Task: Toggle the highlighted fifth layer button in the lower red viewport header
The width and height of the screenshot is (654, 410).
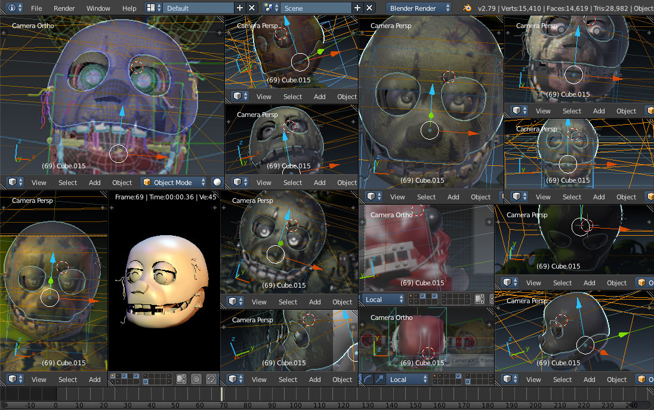Action: point(458,376)
